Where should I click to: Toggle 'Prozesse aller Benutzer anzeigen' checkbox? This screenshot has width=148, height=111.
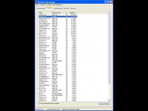39,103
